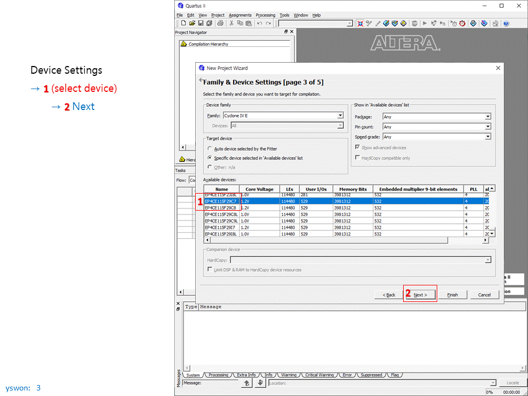Click the devices list scroll up arrow
The width and height of the screenshot is (528, 396).
coord(492,188)
